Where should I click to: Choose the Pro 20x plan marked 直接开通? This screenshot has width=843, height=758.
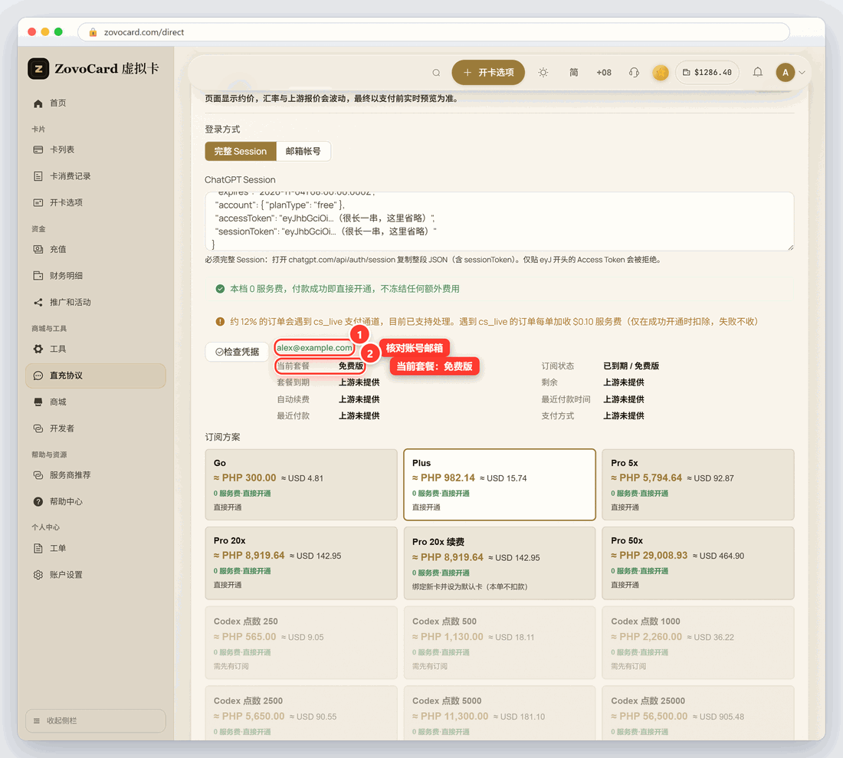(301, 563)
